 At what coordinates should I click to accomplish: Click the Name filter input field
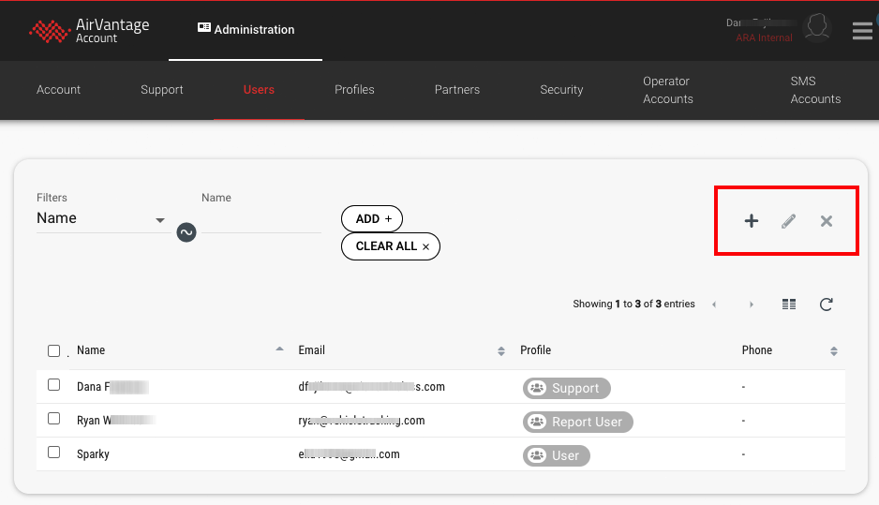click(x=261, y=221)
